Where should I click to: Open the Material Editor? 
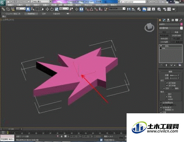point(159,9)
